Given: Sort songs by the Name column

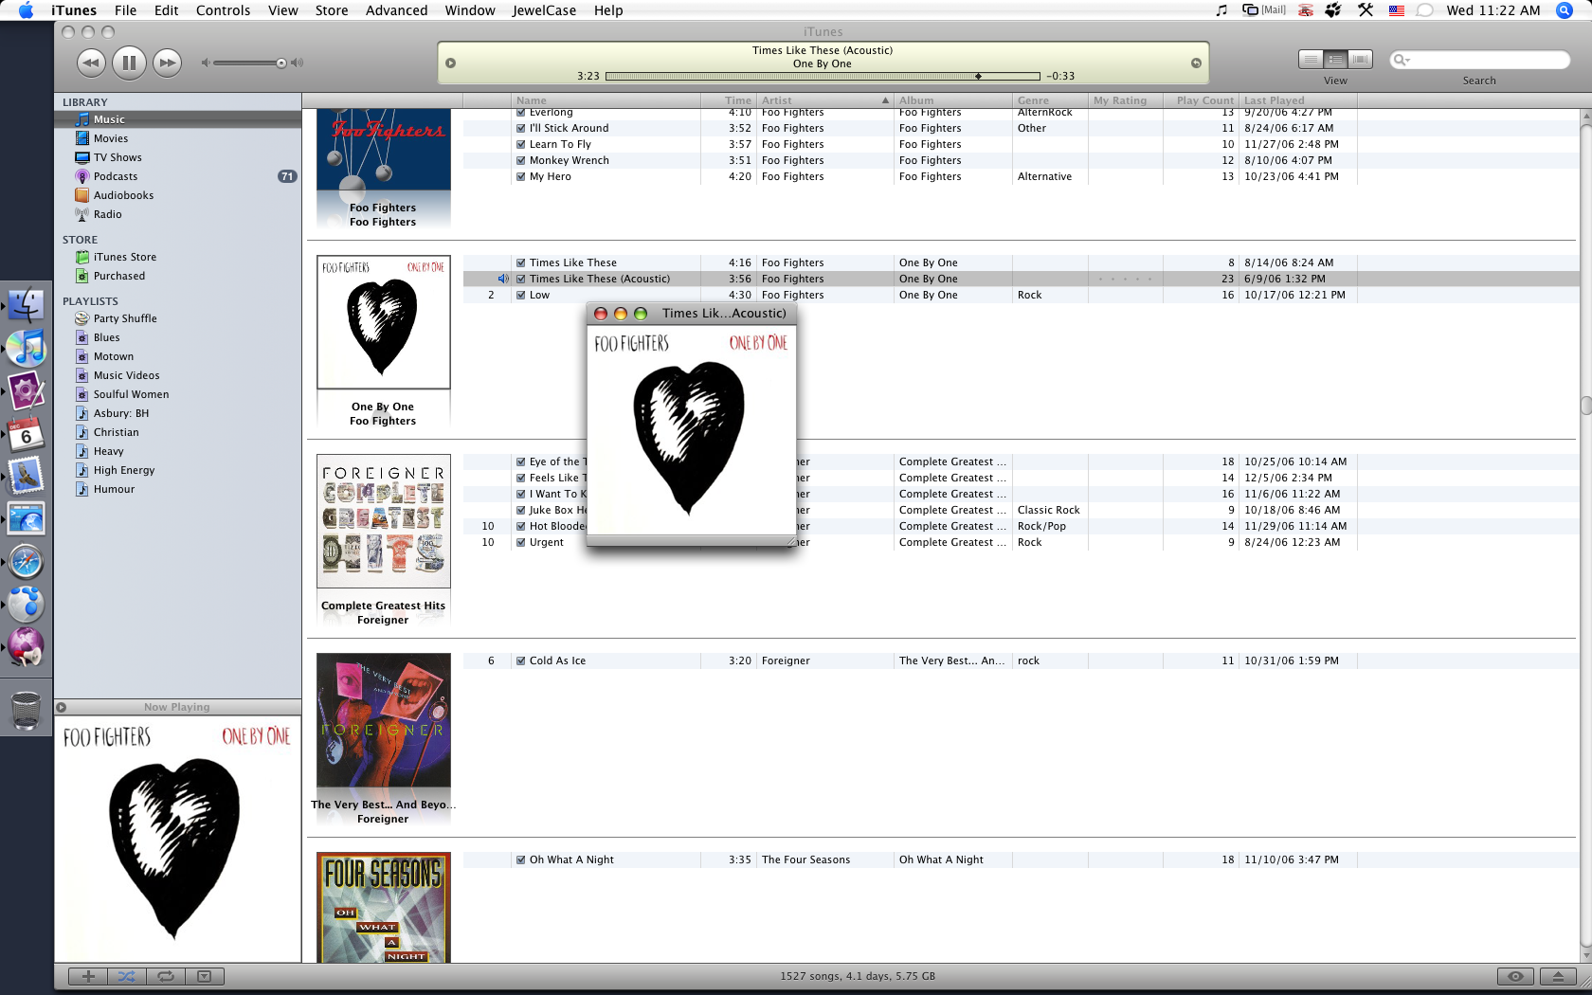Looking at the screenshot, I should 606,100.
